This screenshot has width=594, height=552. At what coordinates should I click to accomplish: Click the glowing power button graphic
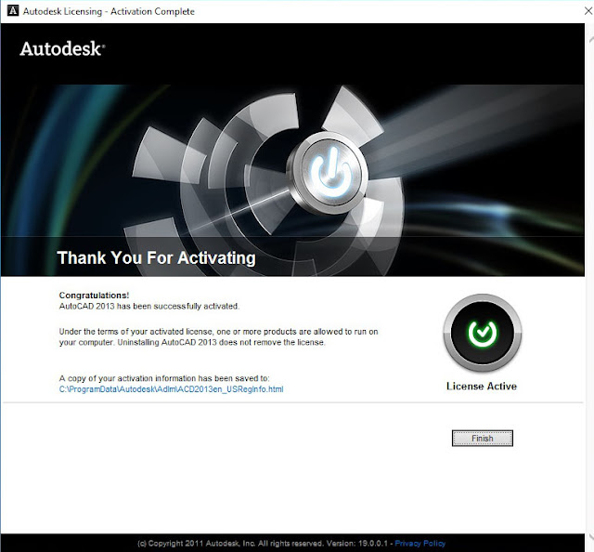point(329,174)
